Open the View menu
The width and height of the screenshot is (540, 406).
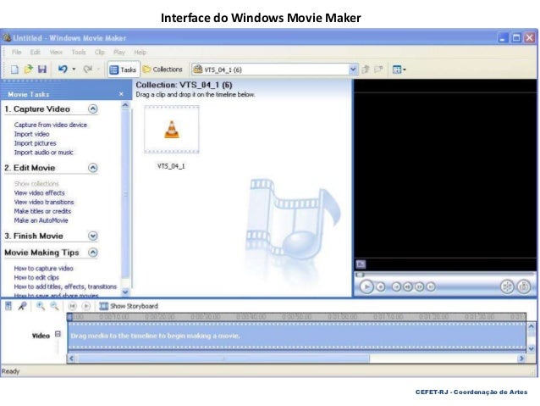click(x=56, y=52)
